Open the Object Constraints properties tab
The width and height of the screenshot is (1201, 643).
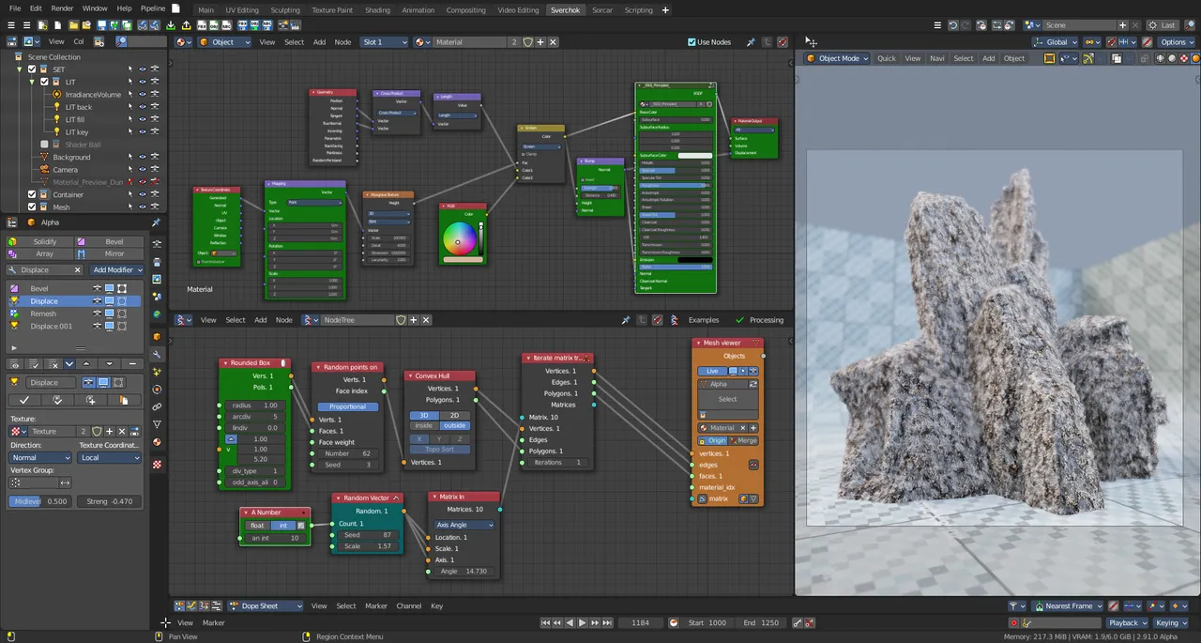pos(157,406)
